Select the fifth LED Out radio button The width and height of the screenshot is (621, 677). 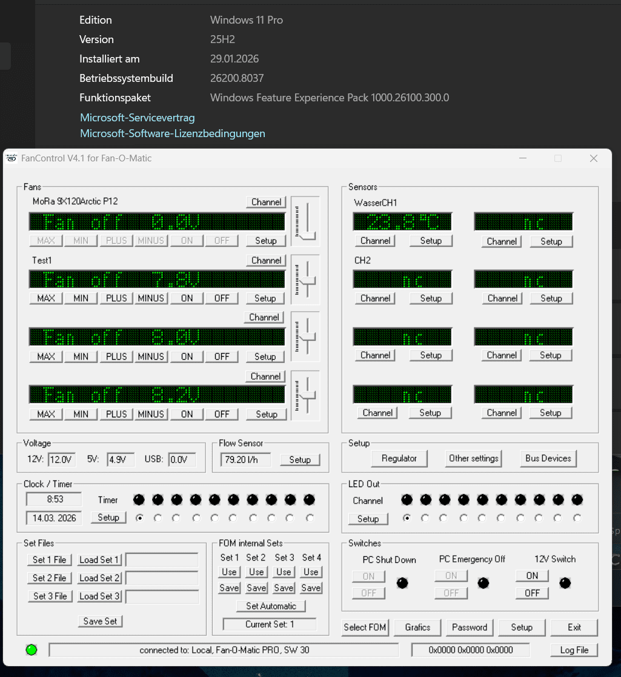[482, 517]
